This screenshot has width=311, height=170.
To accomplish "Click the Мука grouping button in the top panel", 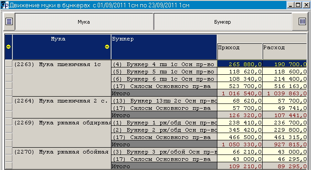I will click(84, 22).
